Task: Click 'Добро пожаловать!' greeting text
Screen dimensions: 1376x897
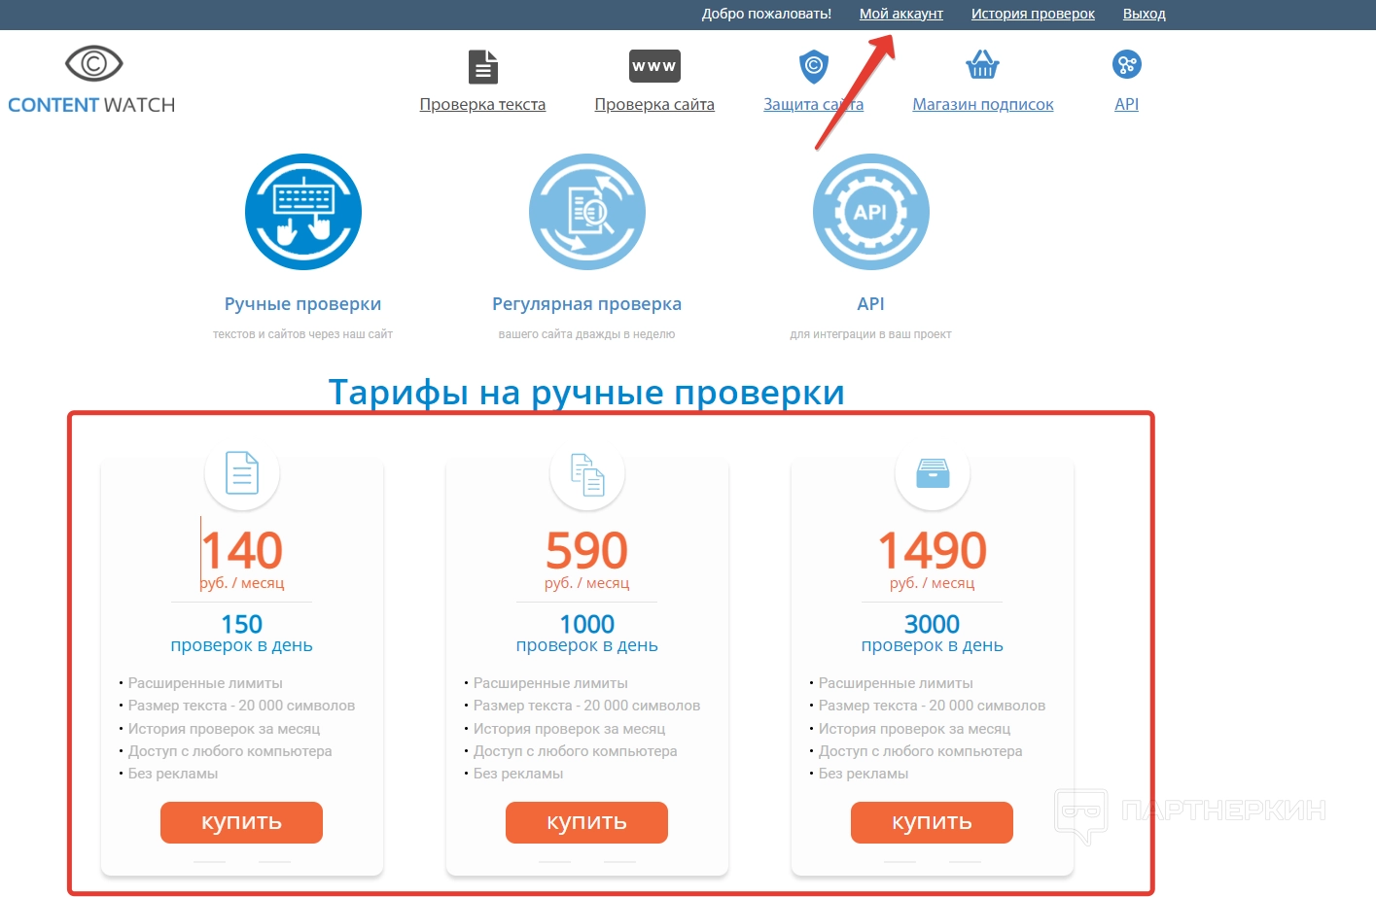Action: [766, 14]
